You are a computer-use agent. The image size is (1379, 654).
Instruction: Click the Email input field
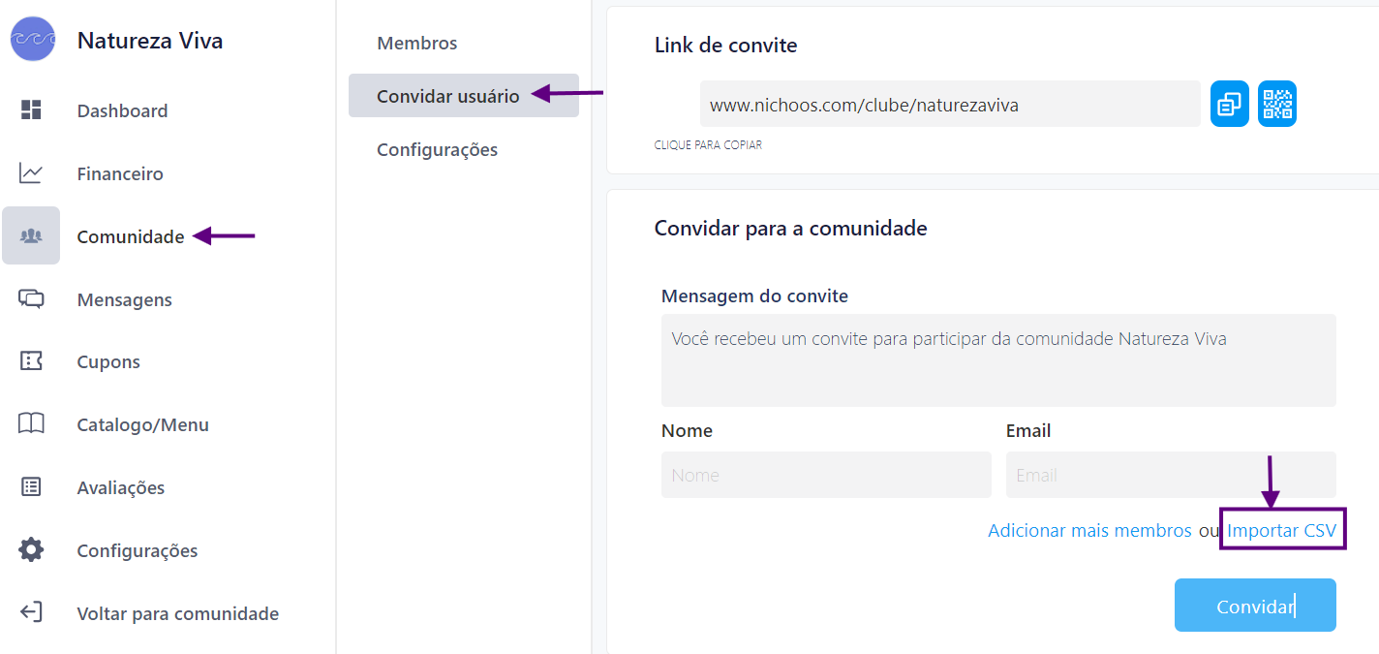point(1171,475)
